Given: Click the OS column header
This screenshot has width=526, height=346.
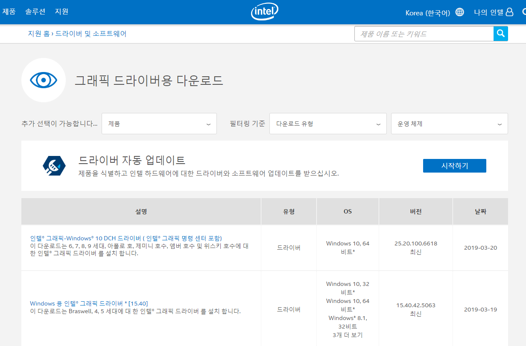Looking at the screenshot, I should tap(348, 211).
